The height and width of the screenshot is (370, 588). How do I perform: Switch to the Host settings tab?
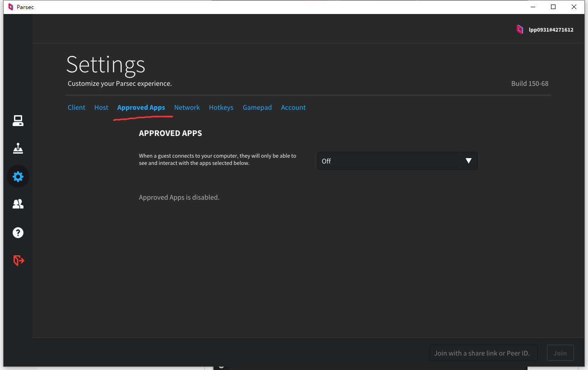(101, 108)
